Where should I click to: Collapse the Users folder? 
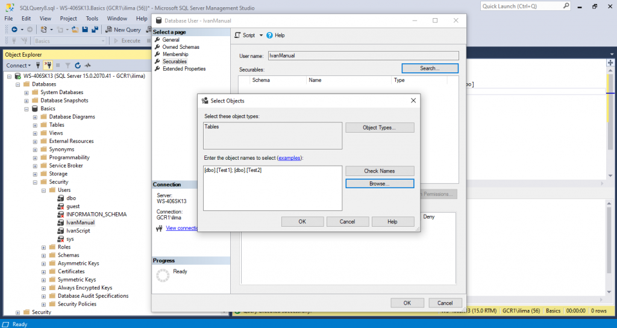pyautogui.click(x=43, y=190)
